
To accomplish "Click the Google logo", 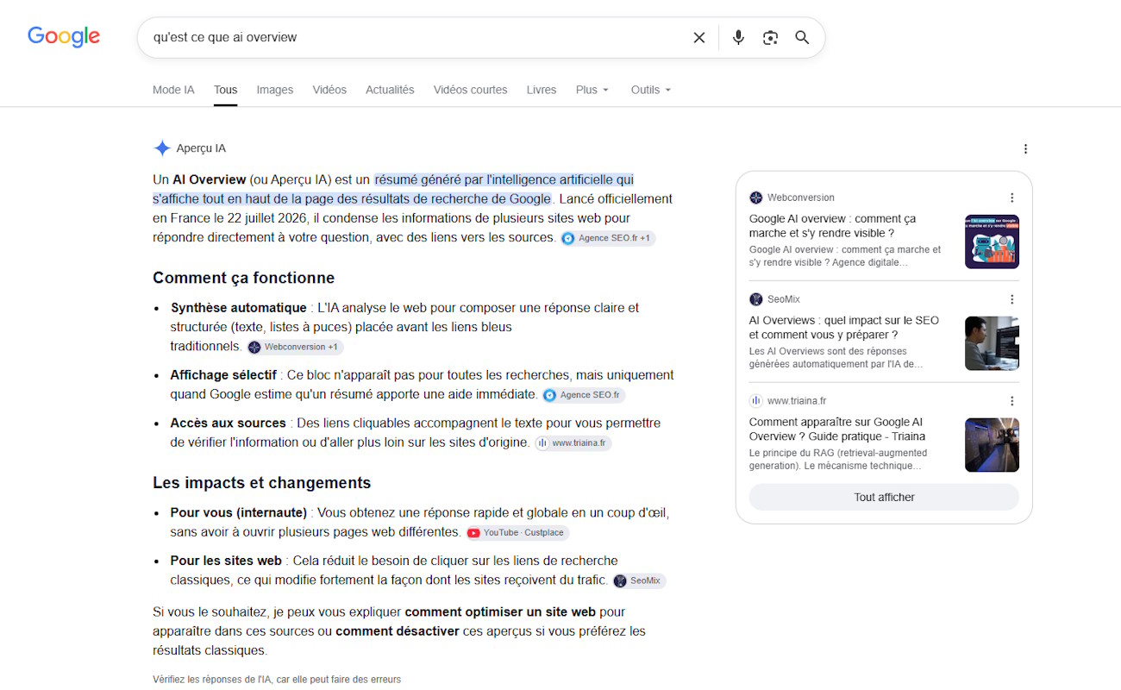I will tap(64, 36).
